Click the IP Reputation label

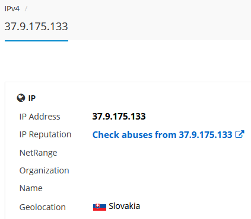coord(45,135)
